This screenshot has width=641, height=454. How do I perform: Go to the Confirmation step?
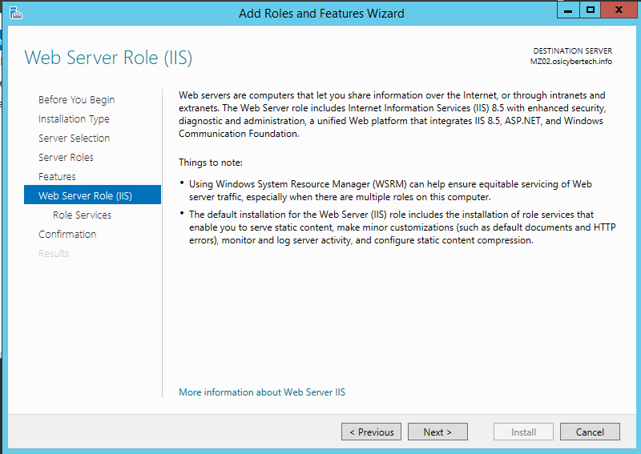[67, 234]
